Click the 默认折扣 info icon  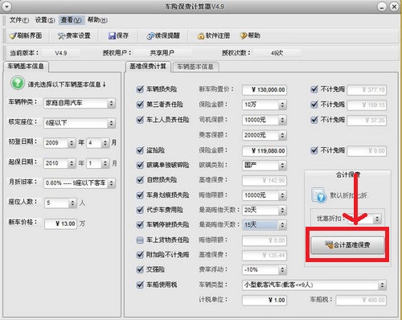point(319,195)
